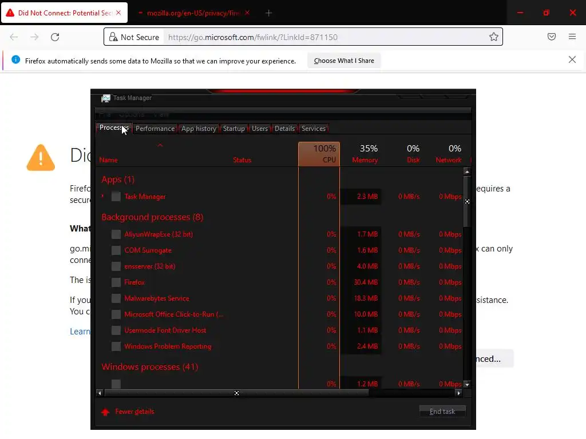Click the red warning icon on first tab
Viewport: 586px width, 439px height.
(10, 13)
